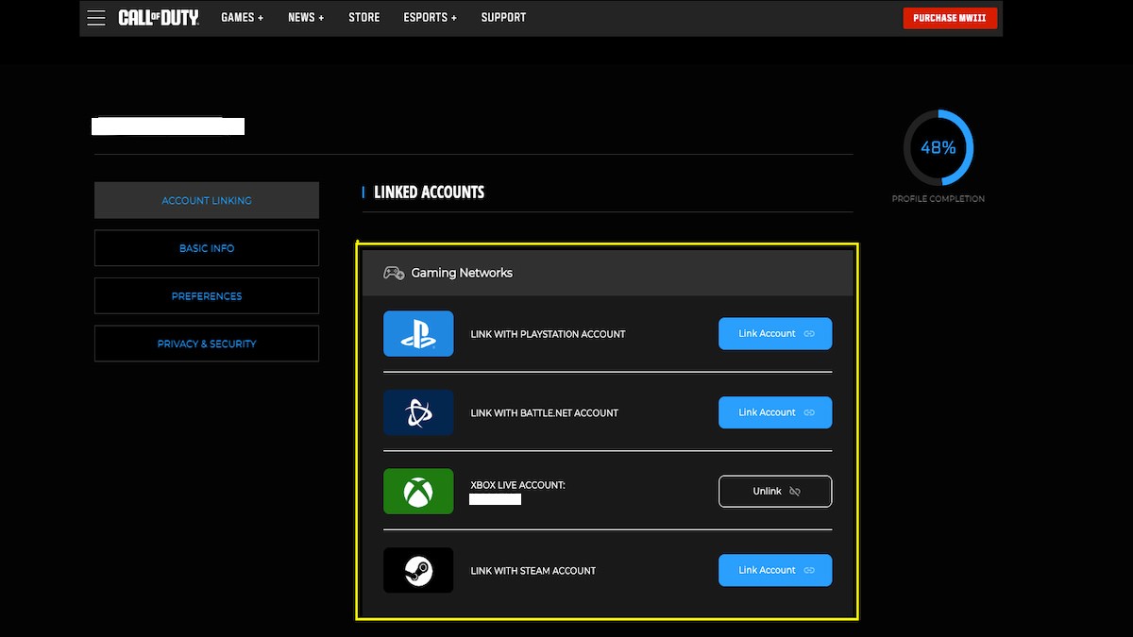
Task: Click the gamepad icon beside Gaming Networks
Action: coord(394,272)
